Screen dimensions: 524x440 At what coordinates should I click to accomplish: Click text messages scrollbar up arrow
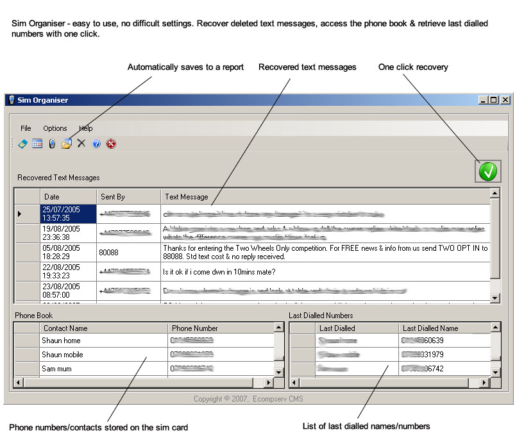pyautogui.click(x=495, y=193)
